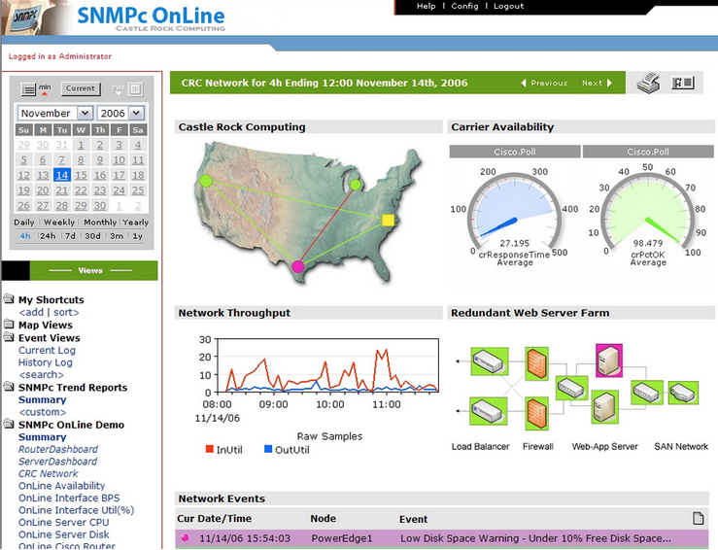Click the SNMPc OnLine Demo folder icon
The height and width of the screenshot is (550, 718).
point(9,424)
